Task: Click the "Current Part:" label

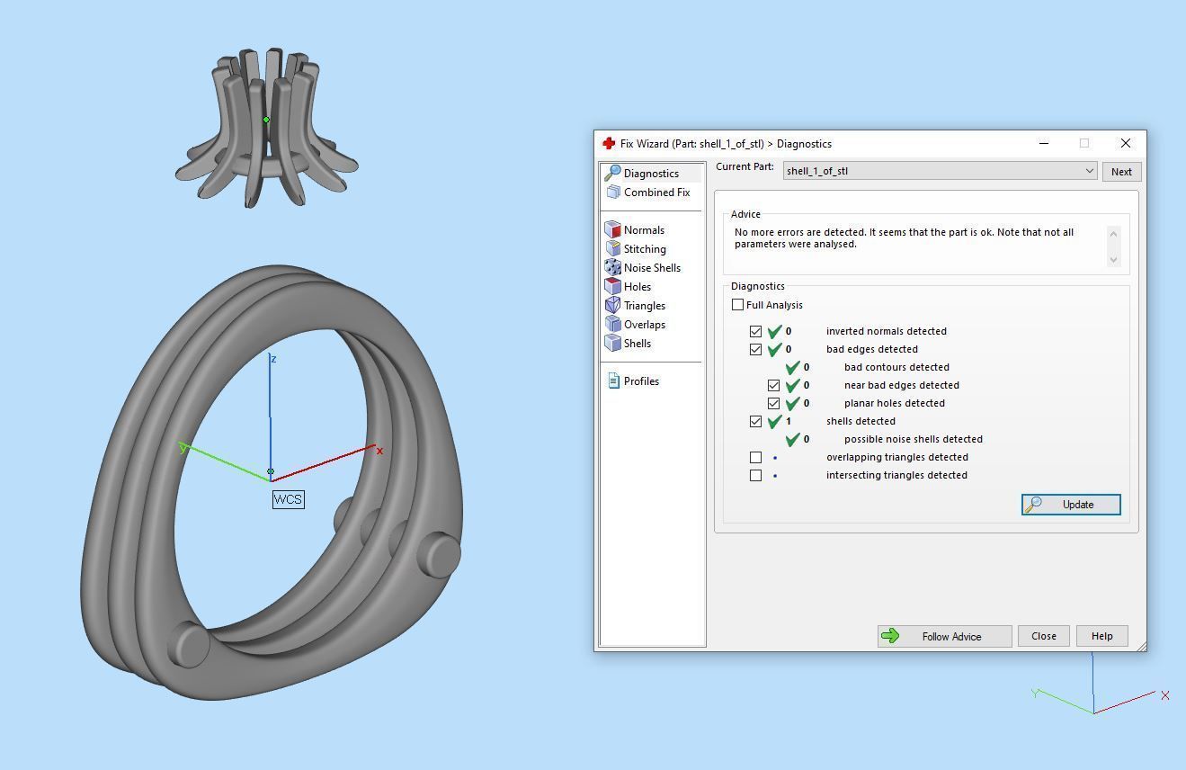Action: click(745, 166)
